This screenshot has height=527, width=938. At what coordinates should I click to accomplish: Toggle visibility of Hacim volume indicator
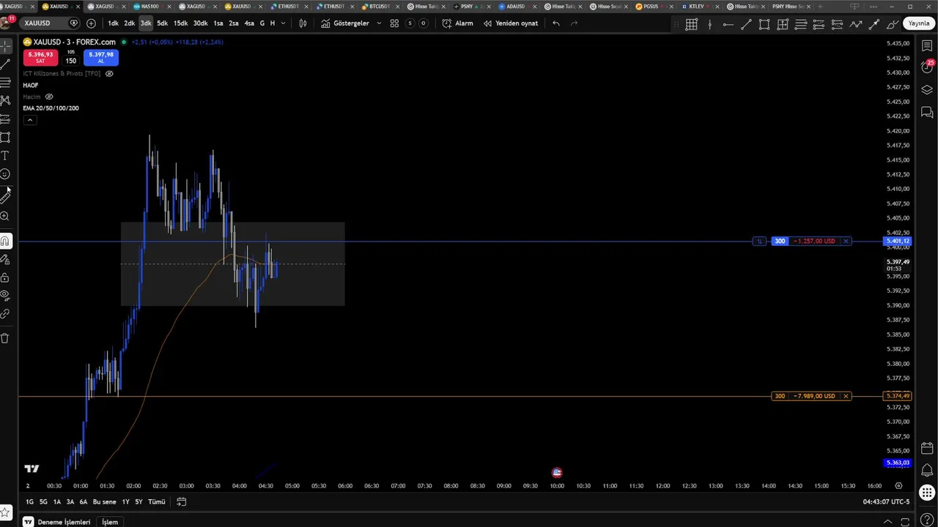[x=49, y=97]
